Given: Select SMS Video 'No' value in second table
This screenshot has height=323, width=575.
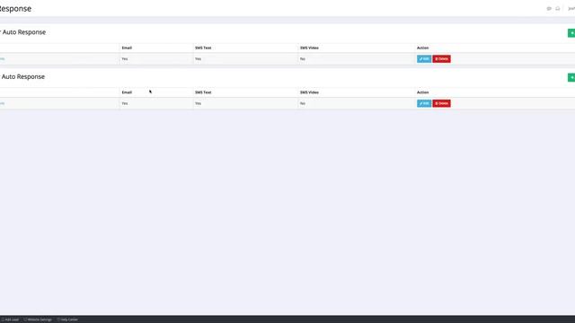Looking at the screenshot, I should 303,104.
